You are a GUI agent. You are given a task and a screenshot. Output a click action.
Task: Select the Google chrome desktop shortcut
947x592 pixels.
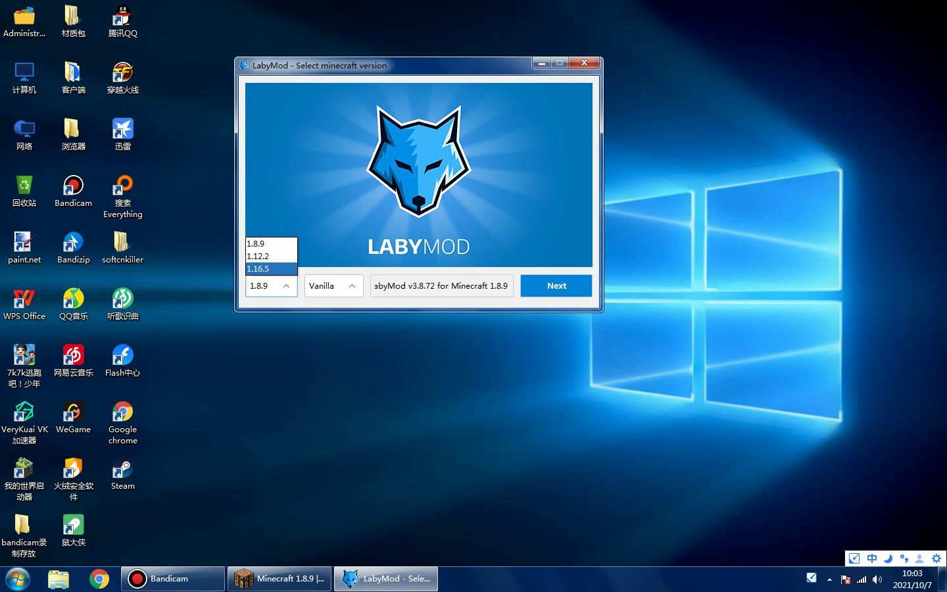[122, 423]
